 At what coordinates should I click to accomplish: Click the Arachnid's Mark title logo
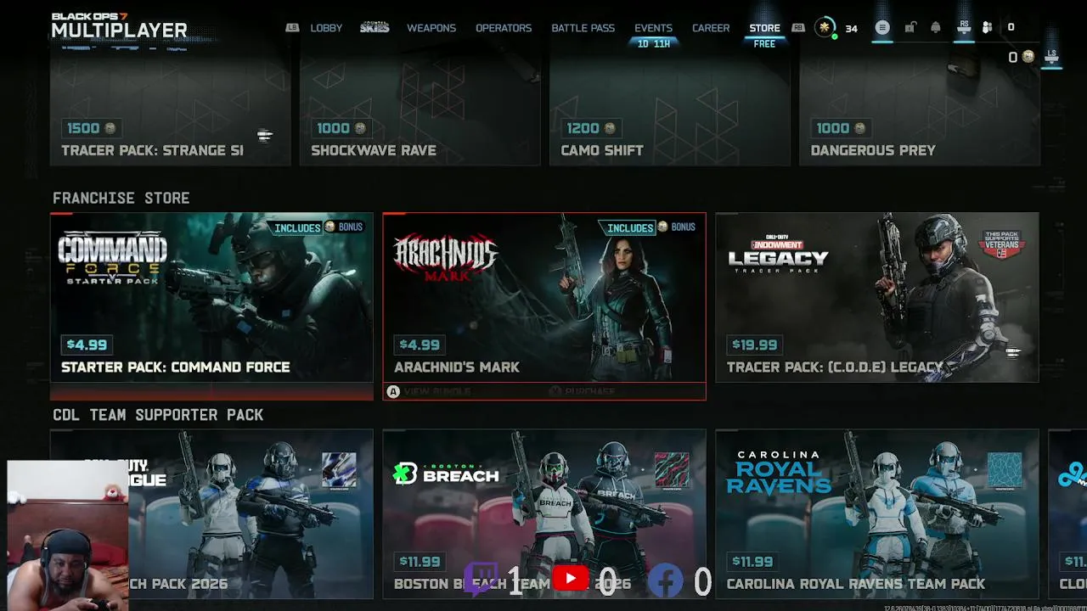tap(445, 257)
